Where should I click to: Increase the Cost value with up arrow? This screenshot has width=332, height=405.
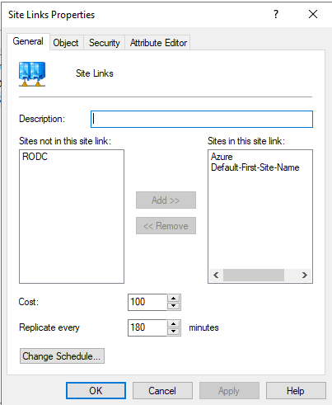(x=173, y=299)
